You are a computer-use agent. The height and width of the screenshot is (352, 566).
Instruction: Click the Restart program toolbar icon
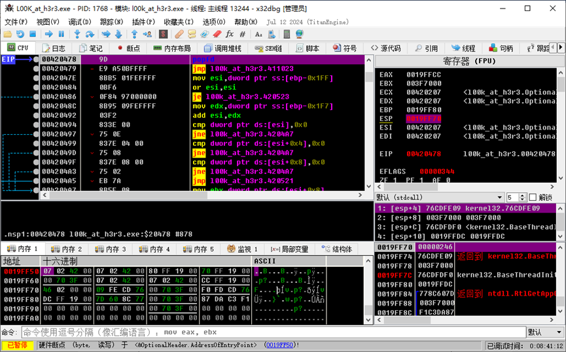coord(20,34)
